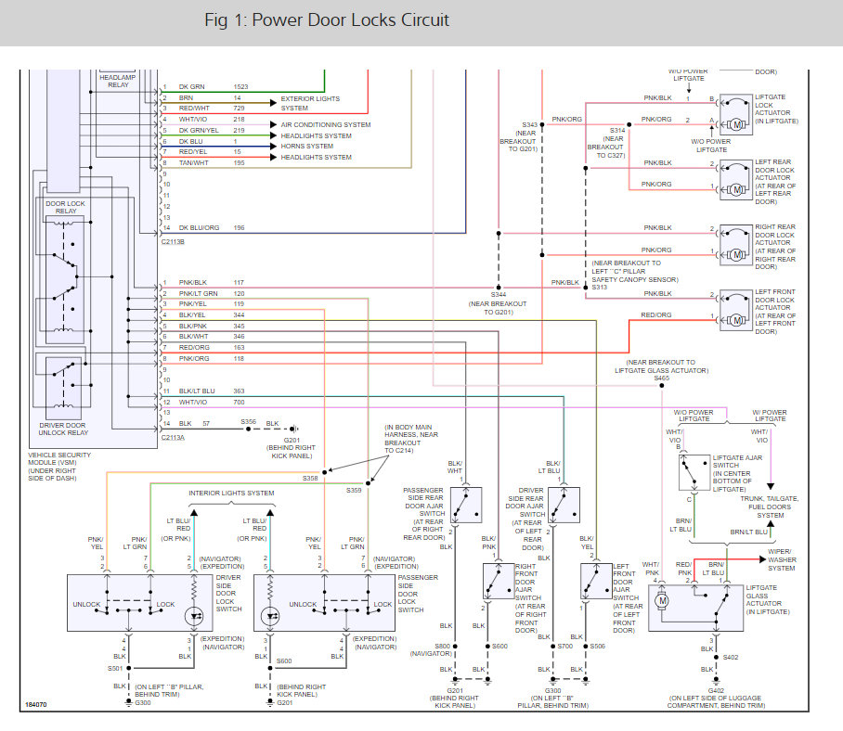Viewport: 843px width, 731px height.
Task: Click the 'VEHICLE SECURITY MODULE (VSM)' label
Action: pos(59,458)
